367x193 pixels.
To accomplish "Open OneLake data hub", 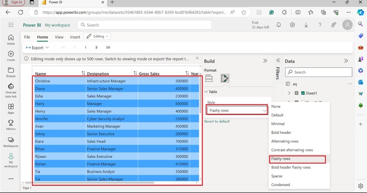I will [x=11, y=90].
